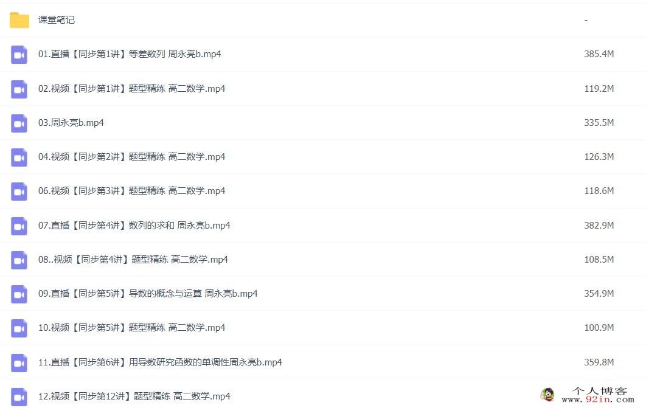Click video icon for 01.直播 等差数列 file
This screenshot has height=408, width=646.
(19, 54)
